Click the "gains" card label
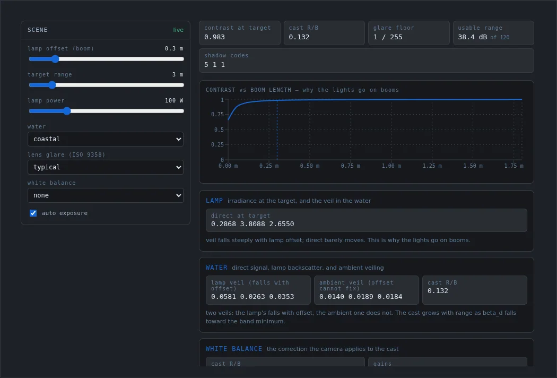The image size is (557, 378). (x=382, y=364)
